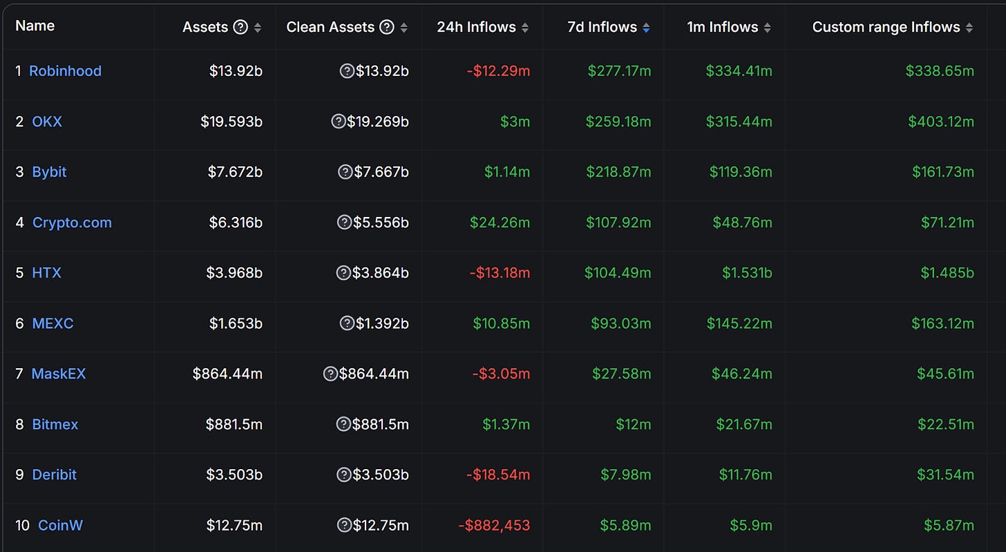The image size is (1006, 552).
Task: Select Bitmex's $22.51m custom range value
Action: 946,423
